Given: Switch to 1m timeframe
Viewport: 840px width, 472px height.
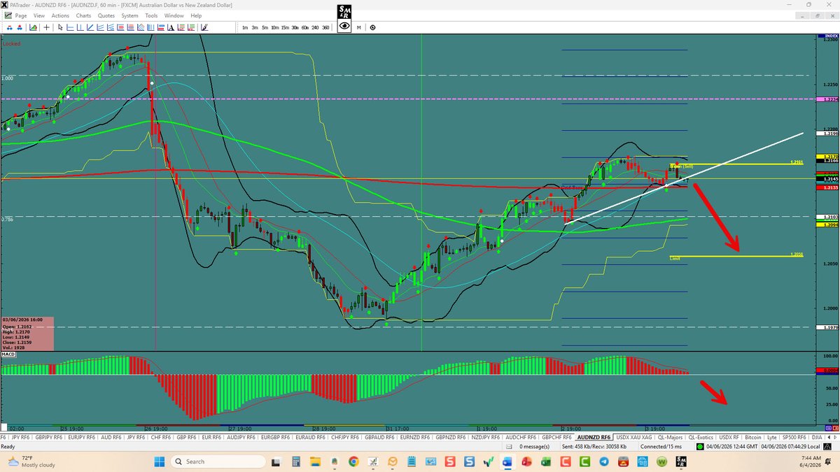Looking at the screenshot, I should tap(245, 27).
